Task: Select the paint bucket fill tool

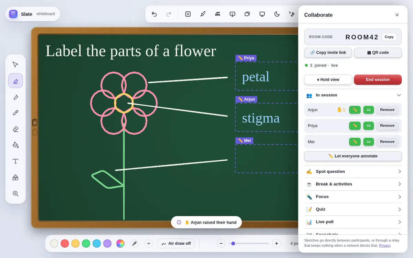Action: click(15, 145)
